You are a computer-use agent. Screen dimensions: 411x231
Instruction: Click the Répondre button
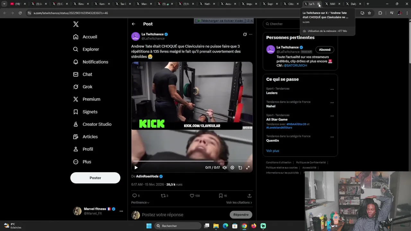(241, 215)
